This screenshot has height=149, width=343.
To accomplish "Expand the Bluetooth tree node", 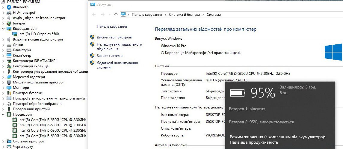I will click(3, 7).
